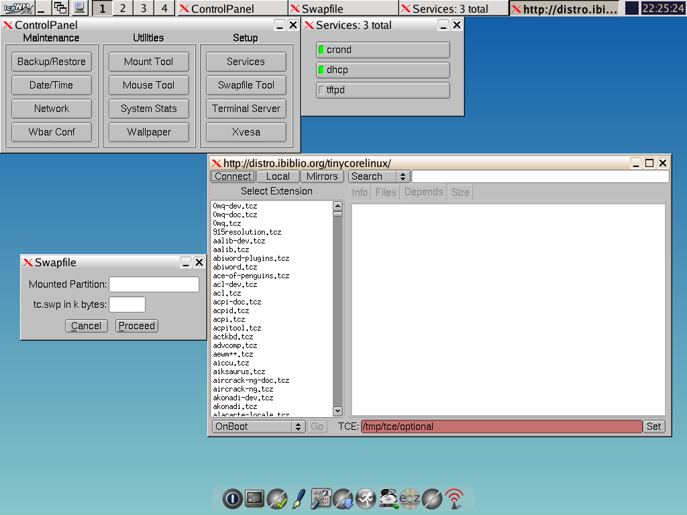The width and height of the screenshot is (687, 515).
Task: Open Wbar Conf in ControlPanel
Action: pos(52,132)
